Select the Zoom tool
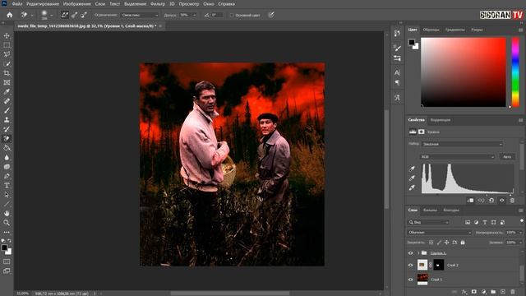The width and height of the screenshot is (526, 296). click(7, 223)
